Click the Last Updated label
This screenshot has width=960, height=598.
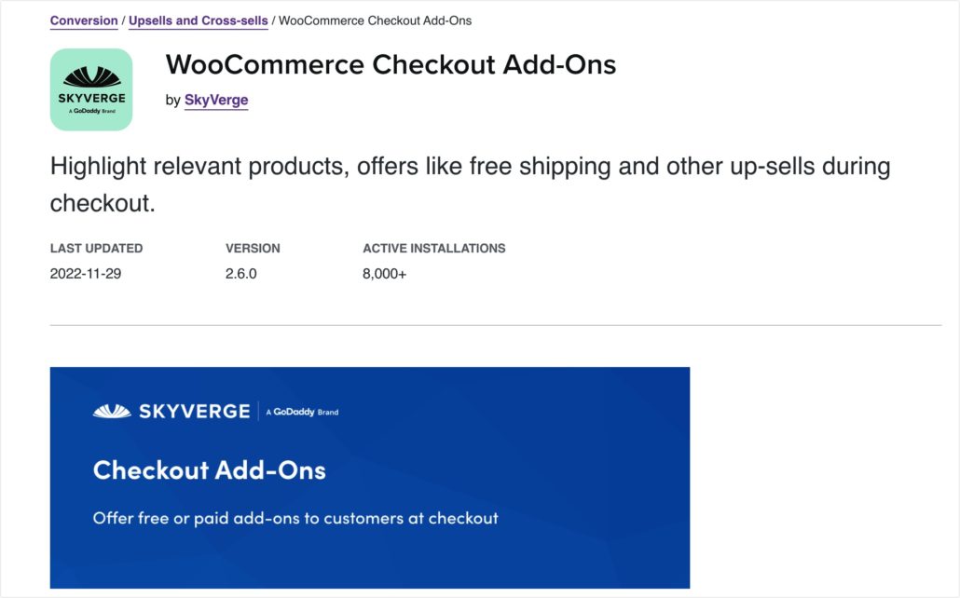pyautogui.click(x=96, y=249)
